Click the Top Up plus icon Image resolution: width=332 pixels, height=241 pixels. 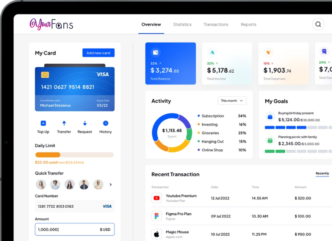coord(43,123)
